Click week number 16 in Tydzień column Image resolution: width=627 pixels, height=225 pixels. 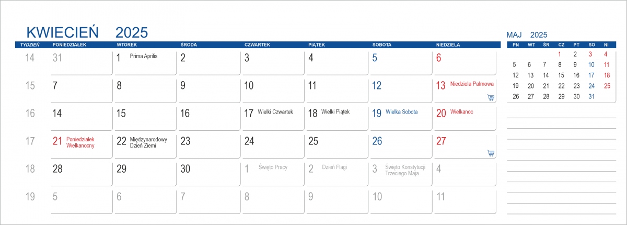pyautogui.click(x=30, y=113)
